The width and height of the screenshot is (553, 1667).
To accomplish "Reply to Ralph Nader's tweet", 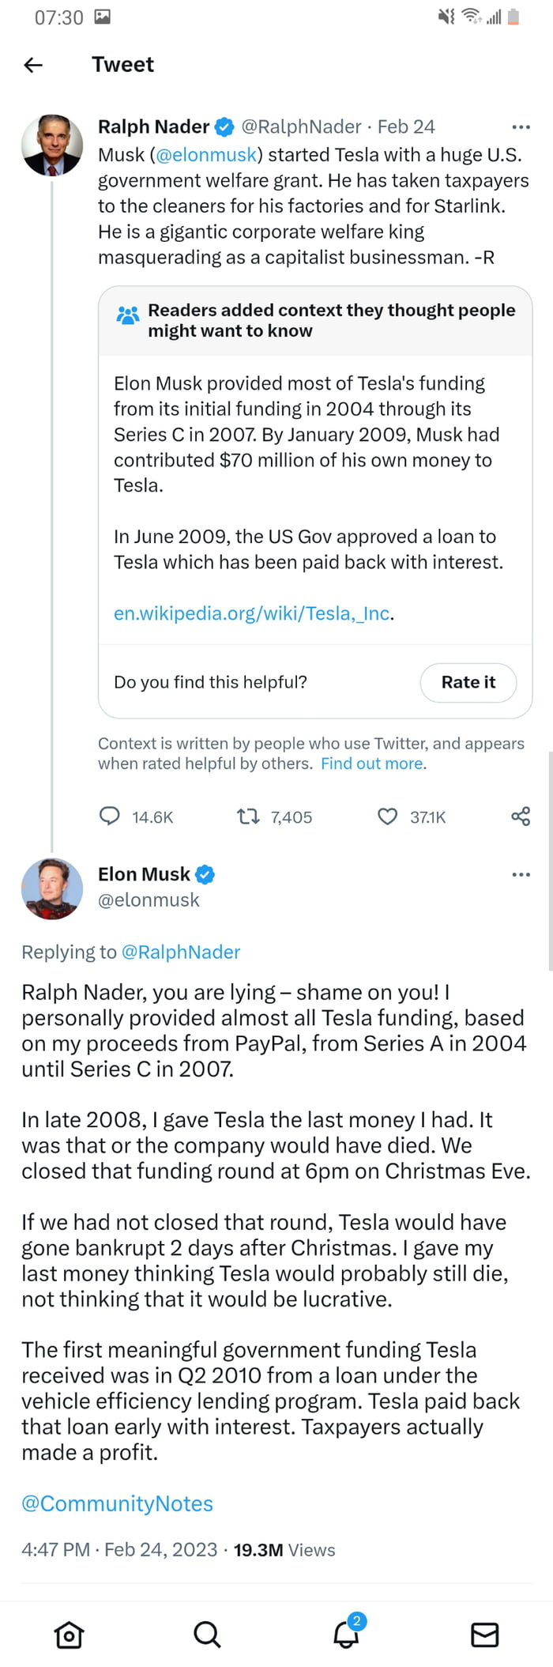I will click(109, 816).
